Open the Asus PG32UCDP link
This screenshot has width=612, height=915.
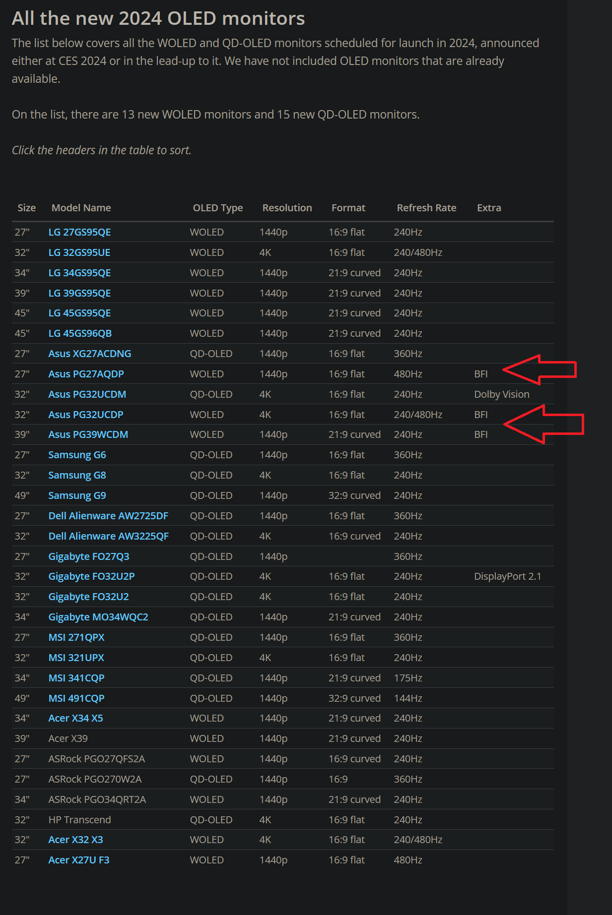[x=86, y=415]
